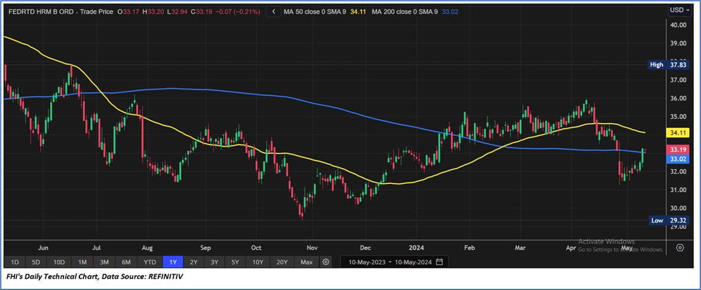Open the time range settings gear

[x=326, y=262]
